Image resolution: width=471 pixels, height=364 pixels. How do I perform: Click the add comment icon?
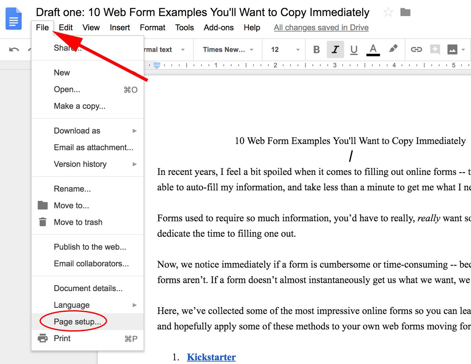pyautogui.click(x=434, y=49)
